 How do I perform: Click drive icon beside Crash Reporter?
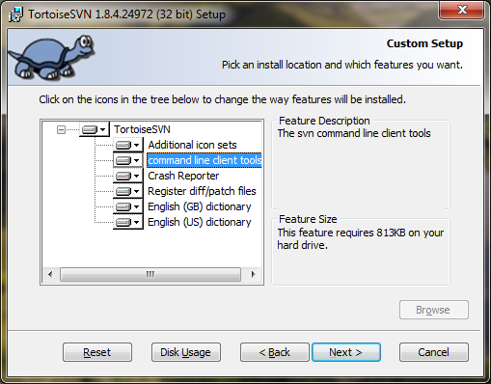(x=123, y=176)
